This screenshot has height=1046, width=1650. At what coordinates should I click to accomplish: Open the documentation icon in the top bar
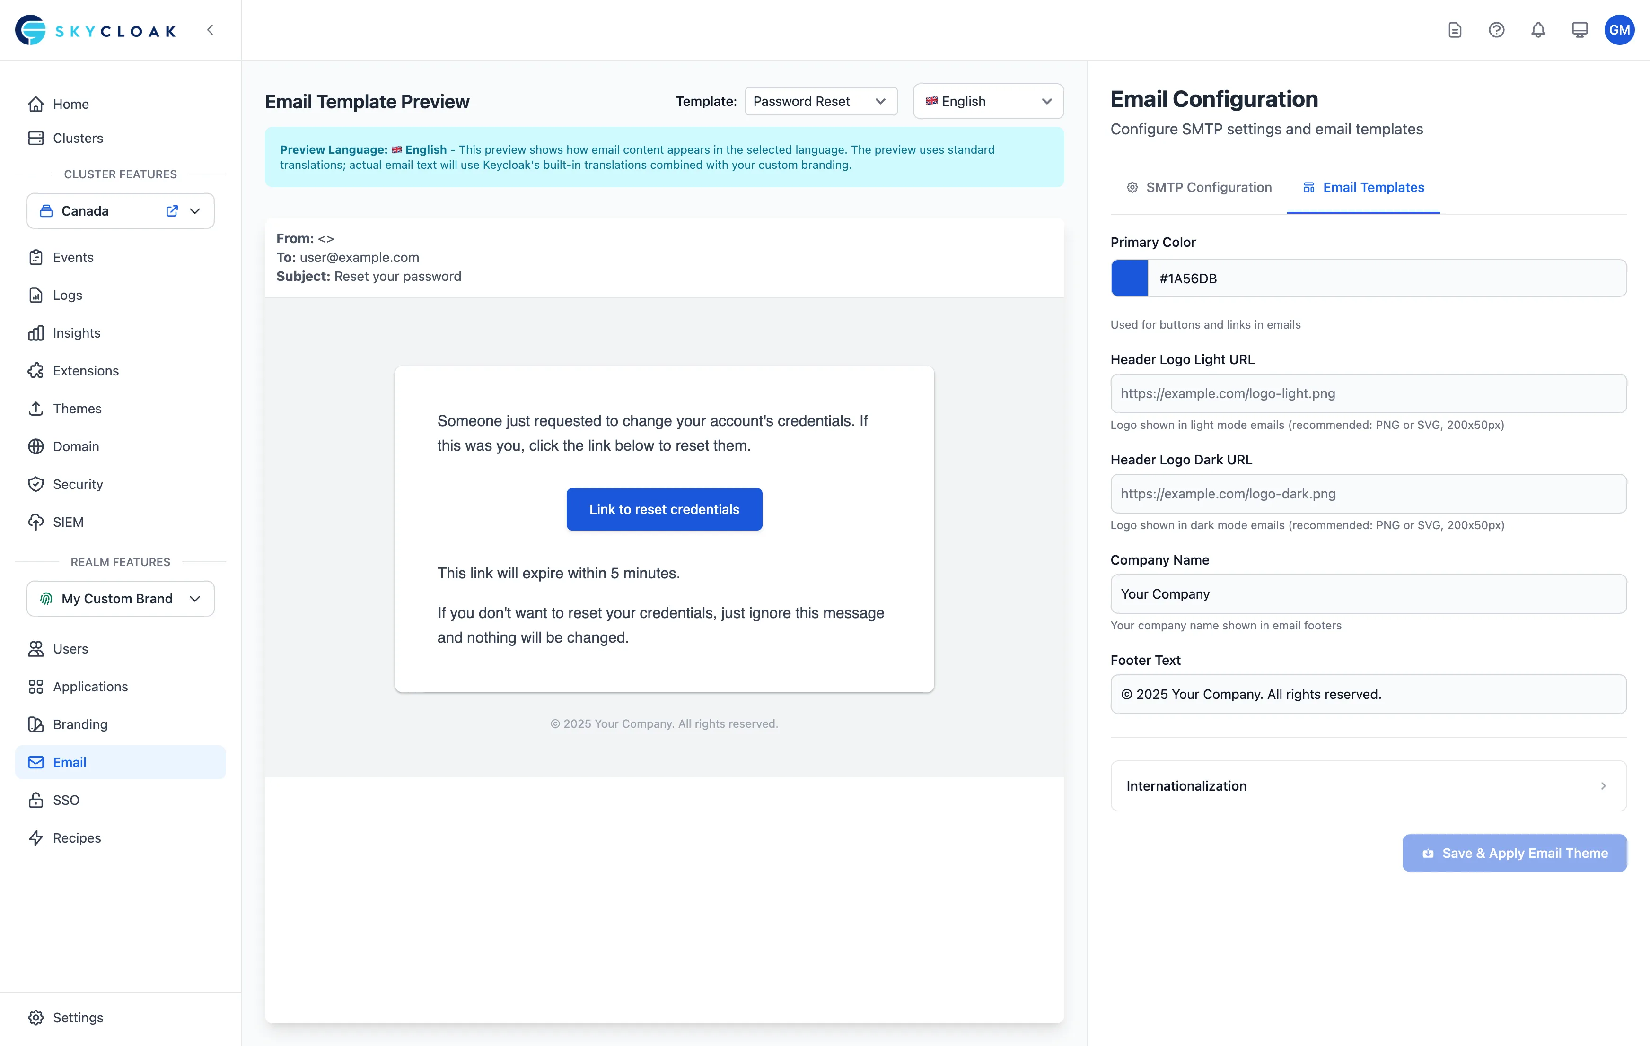[x=1455, y=29]
